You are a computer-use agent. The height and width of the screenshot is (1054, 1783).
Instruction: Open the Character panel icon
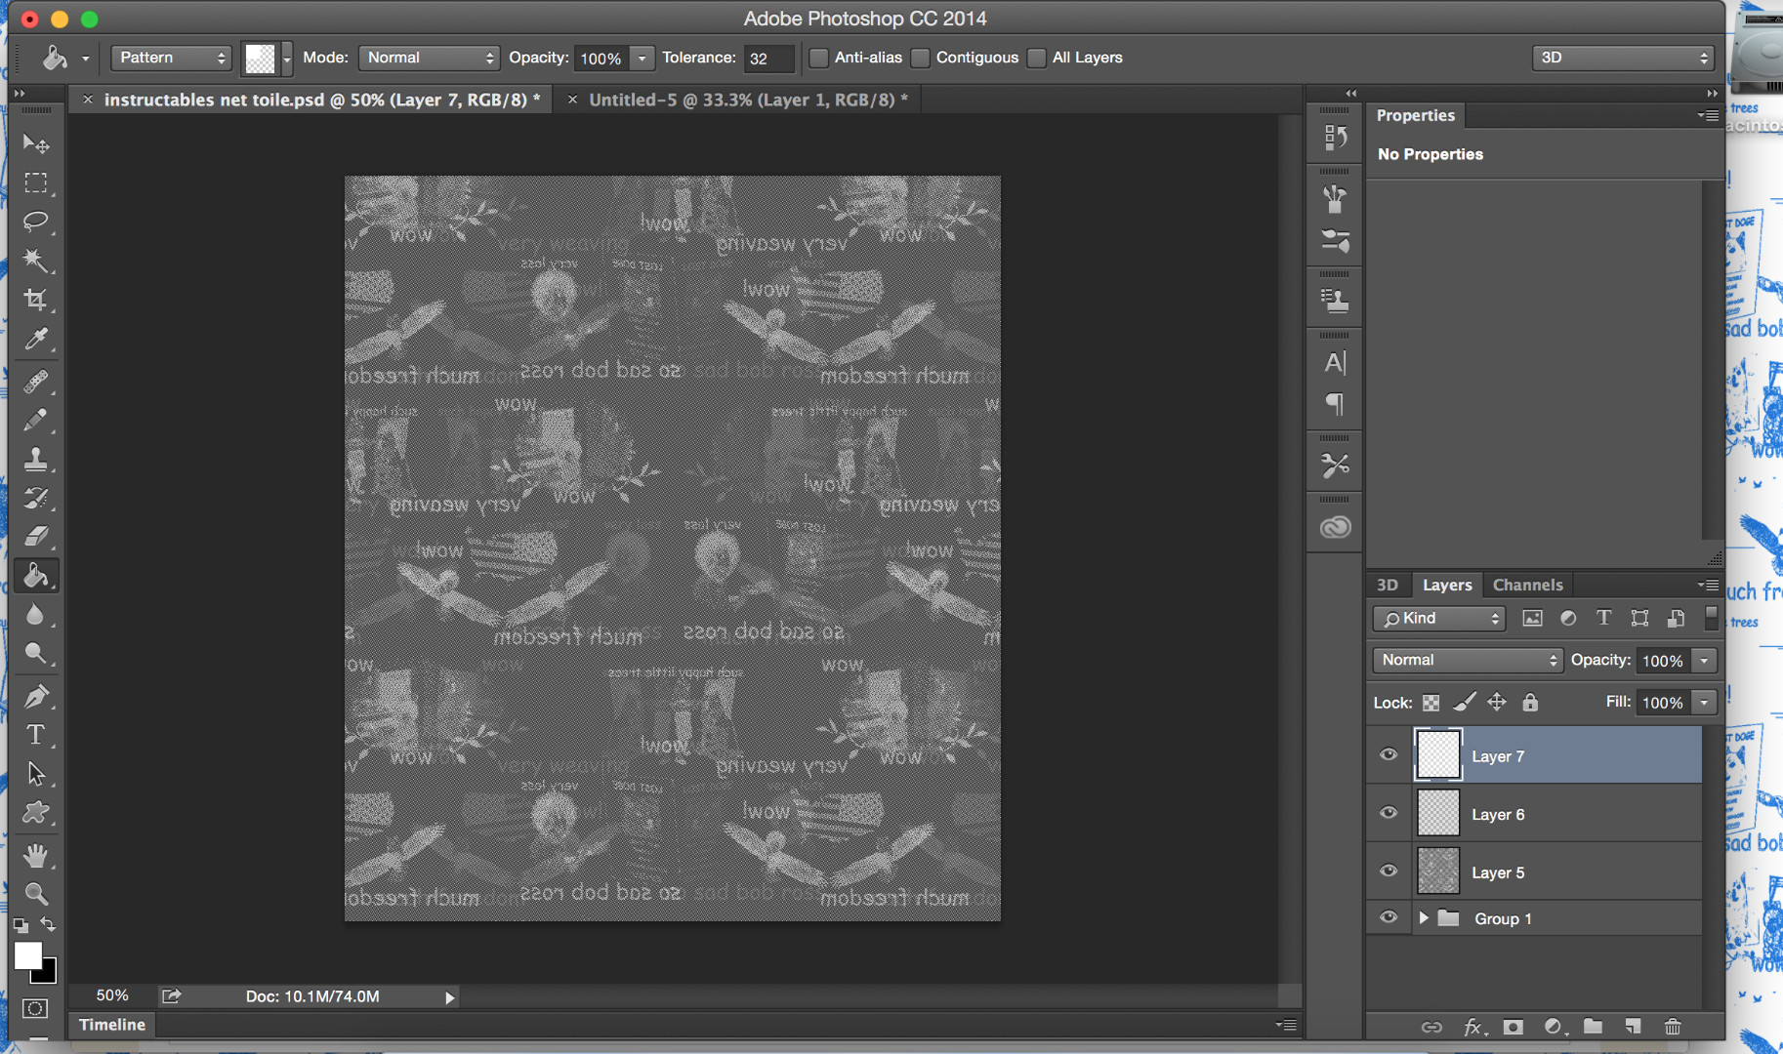pyautogui.click(x=1335, y=363)
